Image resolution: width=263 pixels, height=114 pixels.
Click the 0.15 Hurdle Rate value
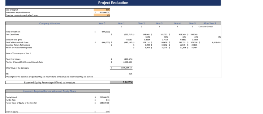(x=107, y=100)
